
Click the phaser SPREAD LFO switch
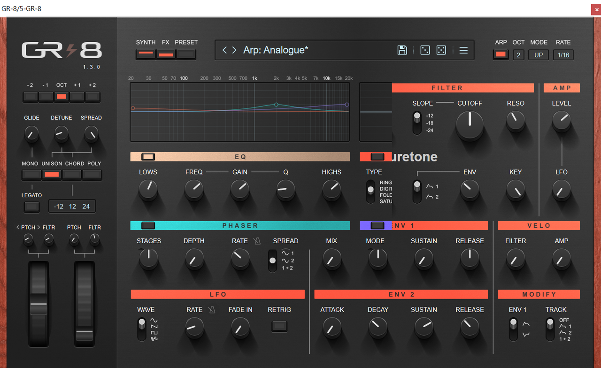tap(272, 261)
